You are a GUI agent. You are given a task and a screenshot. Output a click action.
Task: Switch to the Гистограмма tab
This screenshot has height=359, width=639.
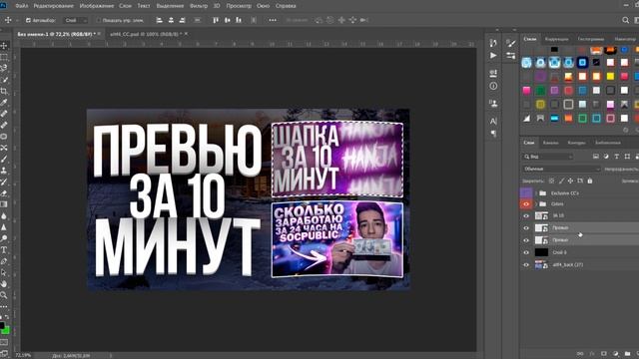click(590, 39)
